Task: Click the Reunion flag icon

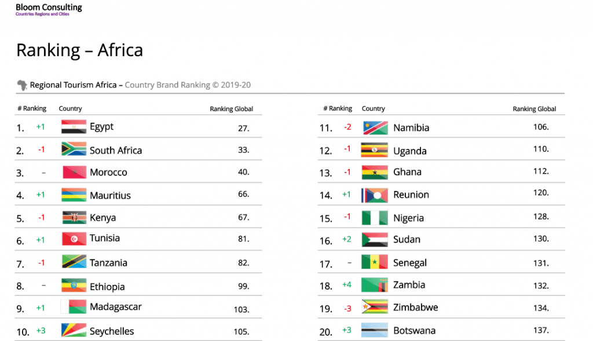Action: 375,195
